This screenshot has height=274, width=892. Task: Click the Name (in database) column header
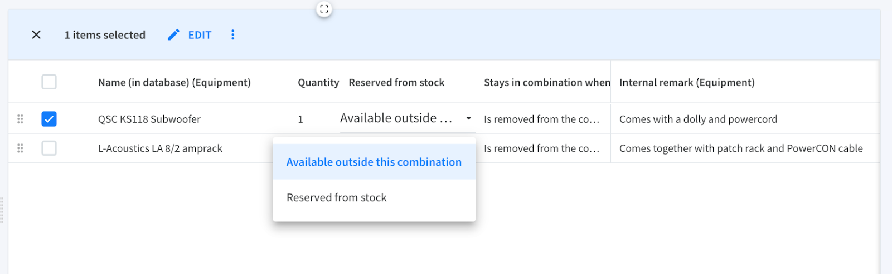tap(174, 82)
